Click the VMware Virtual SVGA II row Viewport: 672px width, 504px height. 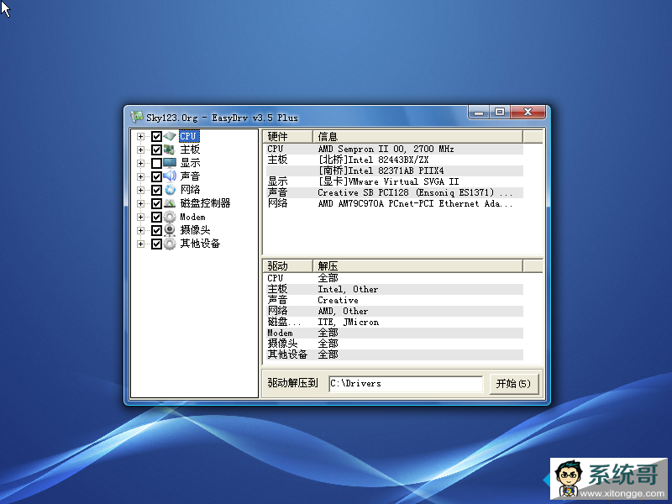point(394,181)
